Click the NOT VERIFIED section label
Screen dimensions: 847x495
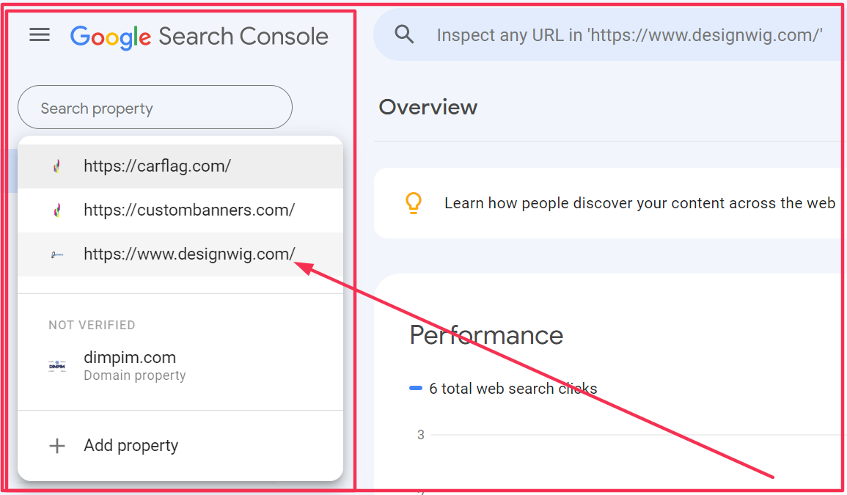(92, 325)
